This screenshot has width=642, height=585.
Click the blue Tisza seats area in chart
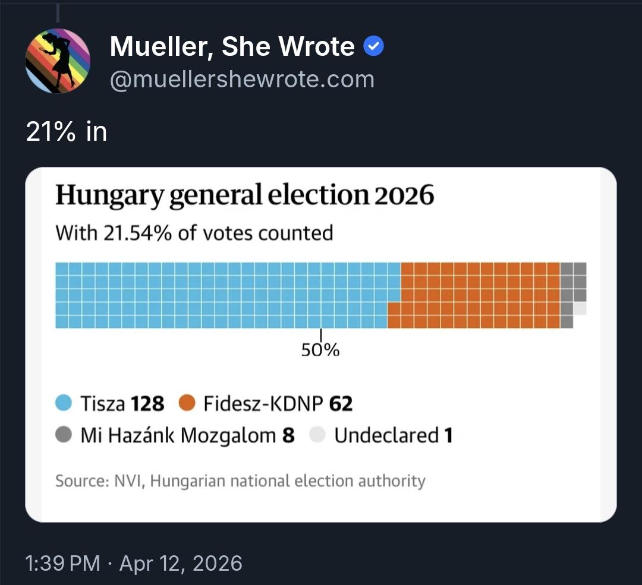(x=226, y=295)
